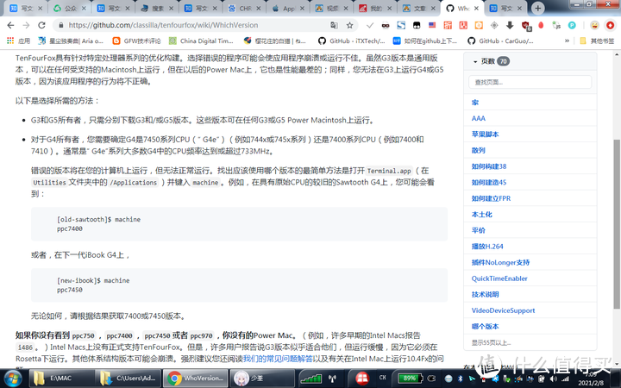Open the GFW技术评论 bookmark
Image resolution: width=621 pixels, height=388 pixels.
point(136,41)
